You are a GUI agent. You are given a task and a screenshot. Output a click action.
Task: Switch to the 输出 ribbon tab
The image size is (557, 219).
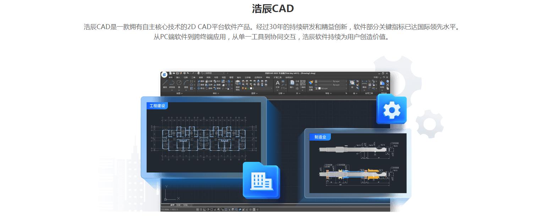click(x=239, y=77)
